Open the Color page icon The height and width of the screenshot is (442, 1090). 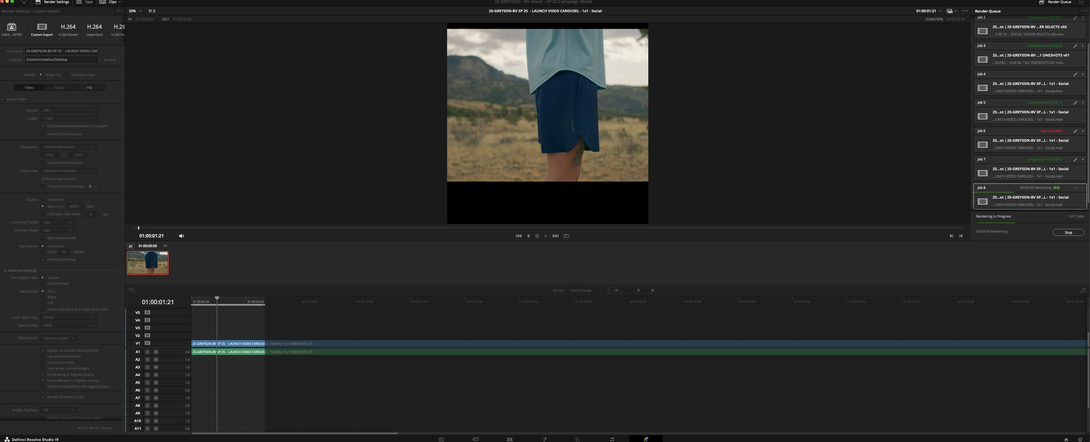[577, 439]
